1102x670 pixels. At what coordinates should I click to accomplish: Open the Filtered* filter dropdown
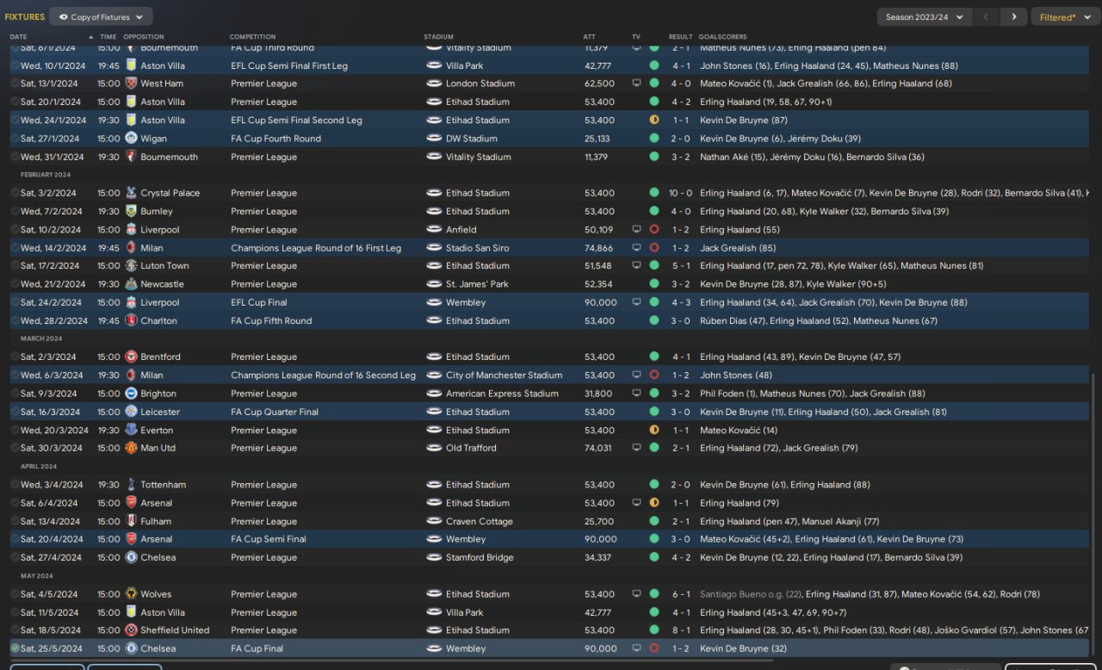pos(1064,16)
